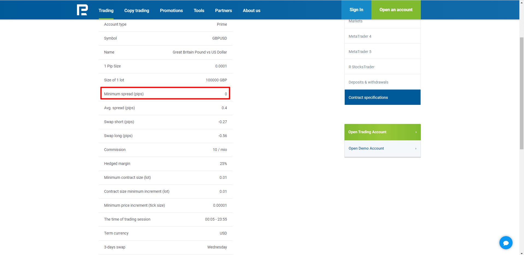Open the Promotions menu

coord(171,10)
